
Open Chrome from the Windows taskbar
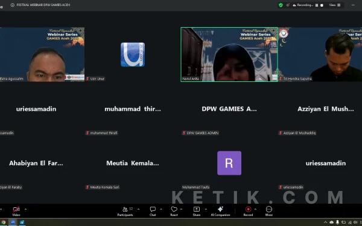click(4, 222)
